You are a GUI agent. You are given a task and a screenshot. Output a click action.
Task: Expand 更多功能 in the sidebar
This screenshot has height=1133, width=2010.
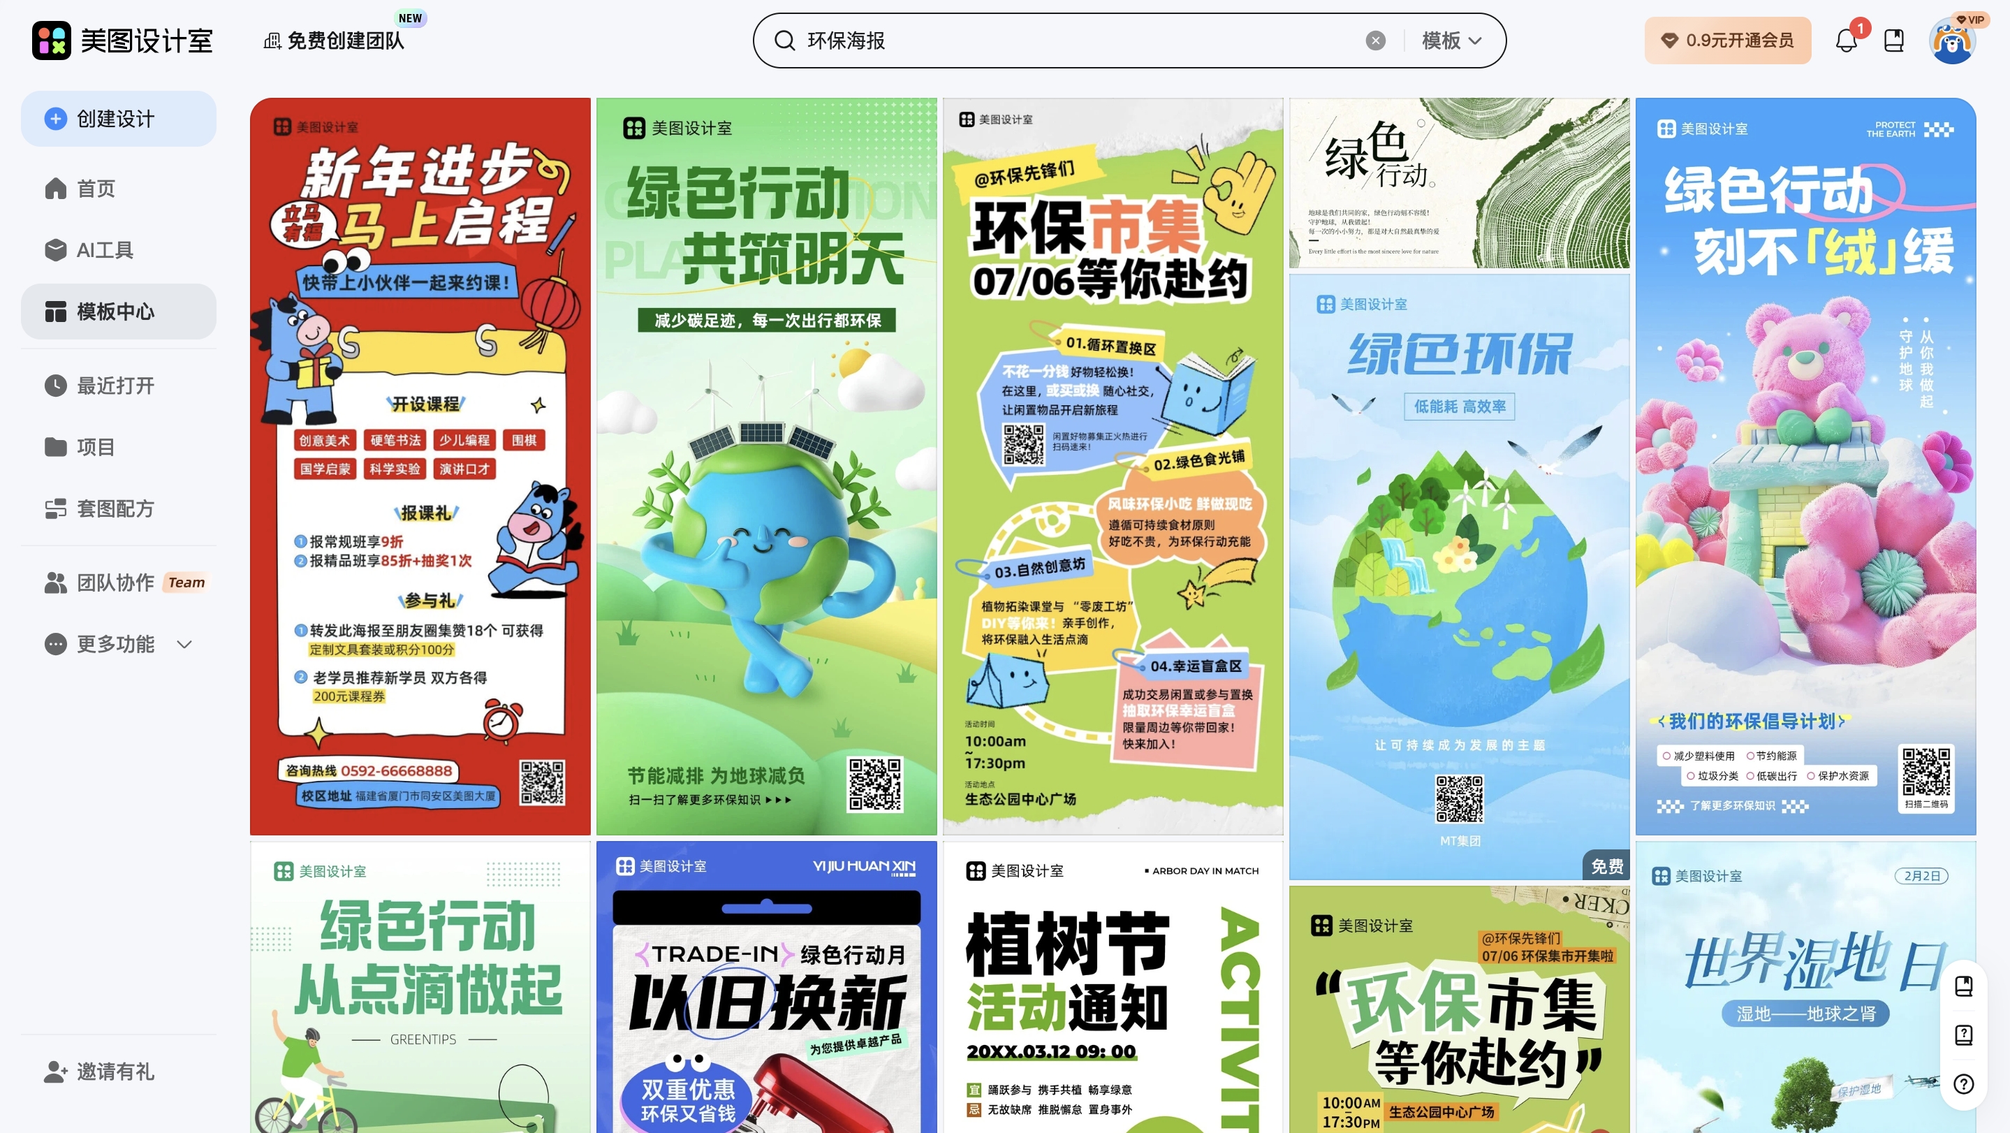[117, 644]
